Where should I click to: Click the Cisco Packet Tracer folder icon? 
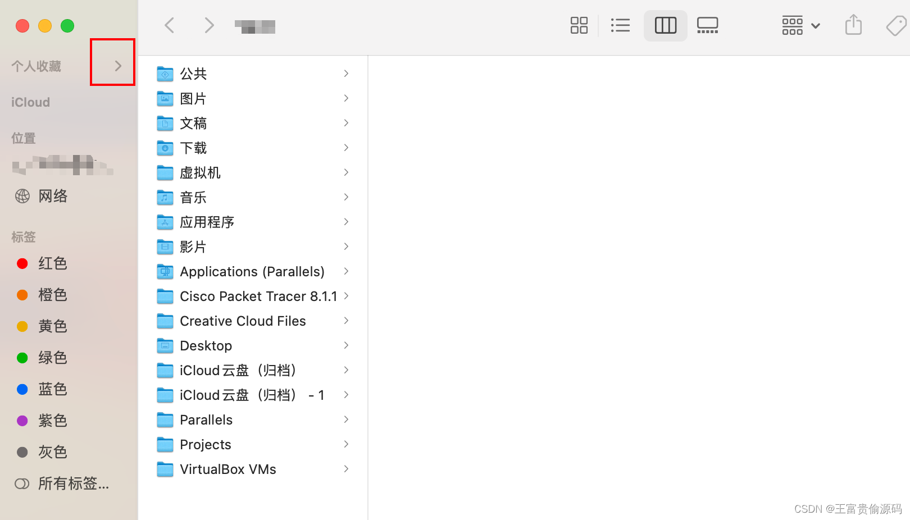(165, 296)
